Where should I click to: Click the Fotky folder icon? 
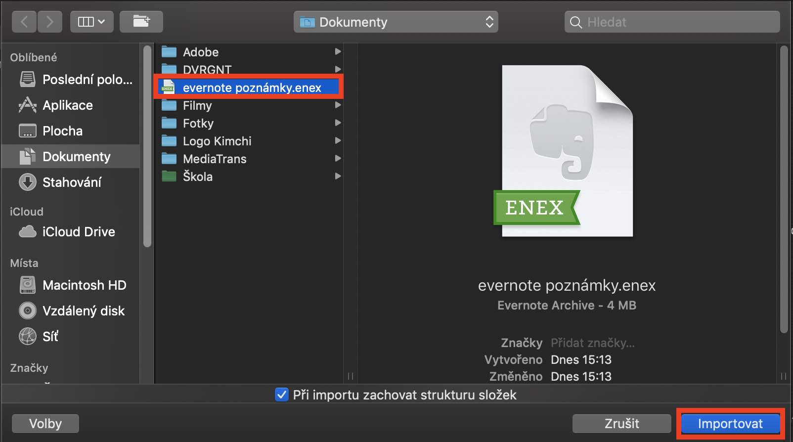tap(169, 123)
